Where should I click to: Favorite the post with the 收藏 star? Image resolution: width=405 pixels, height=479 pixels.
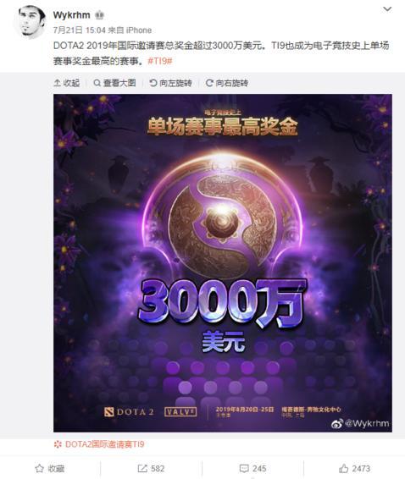point(49,468)
